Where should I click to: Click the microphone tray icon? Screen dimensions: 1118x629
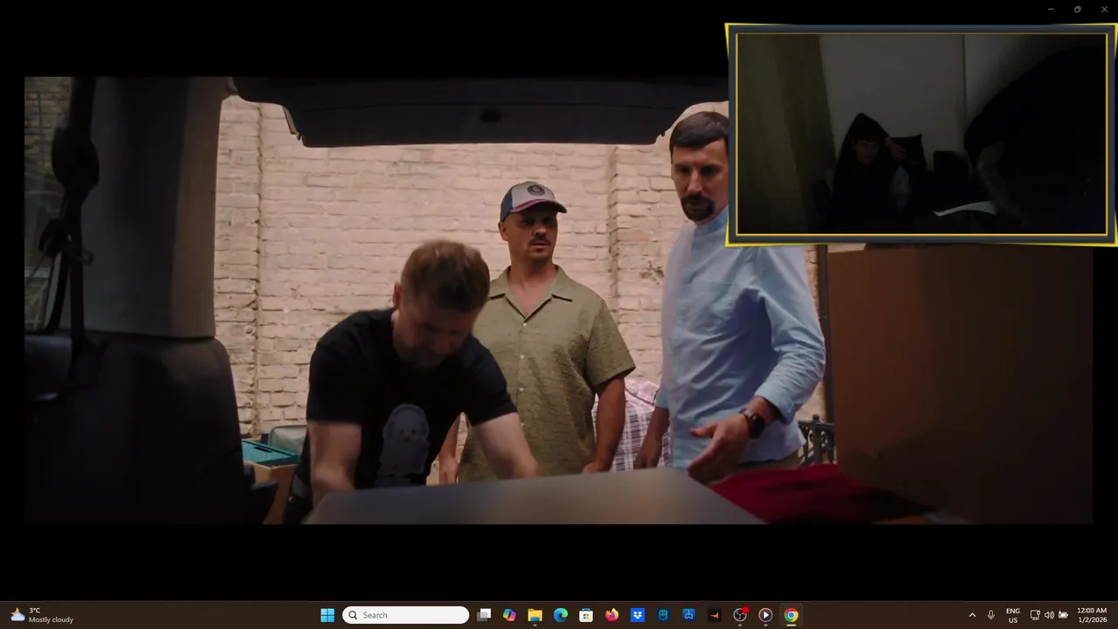tap(990, 615)
